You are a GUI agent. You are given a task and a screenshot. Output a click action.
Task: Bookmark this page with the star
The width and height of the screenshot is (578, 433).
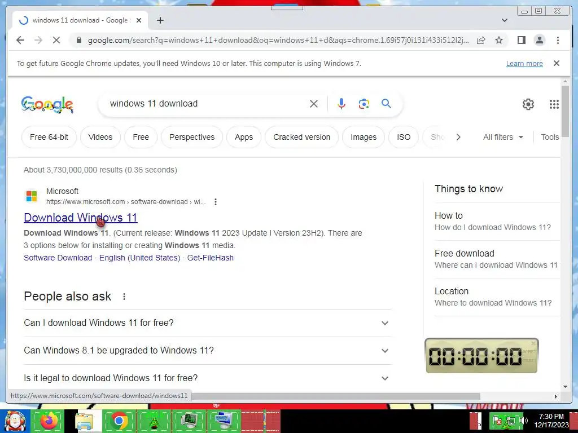pos(499,40)
